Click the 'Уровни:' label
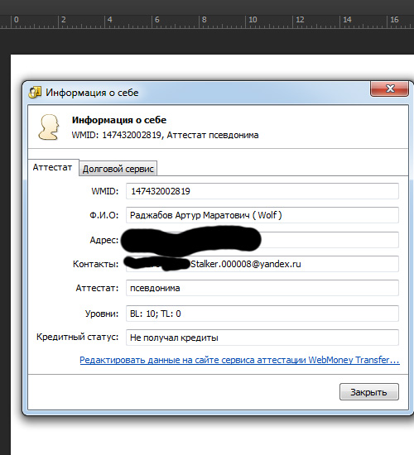The width and height of the screenshot is (414, 455). click(102, 314)
